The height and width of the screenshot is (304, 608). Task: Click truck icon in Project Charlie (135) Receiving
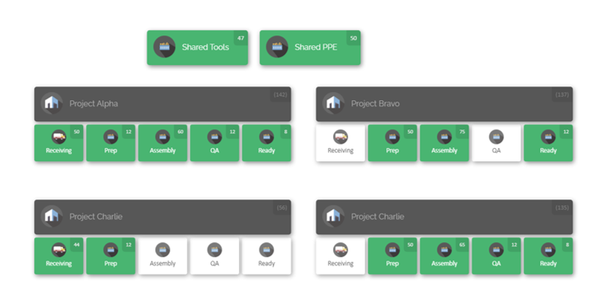tap(340, 250)
